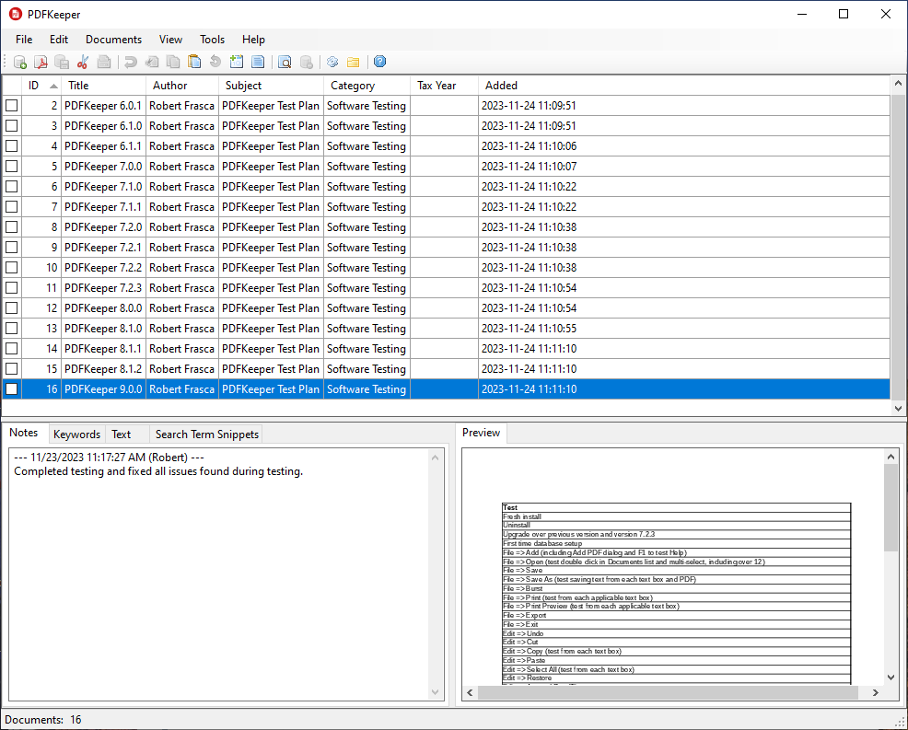Sort by the Added column header
908x730 pixels.
(x=684, y=86)
